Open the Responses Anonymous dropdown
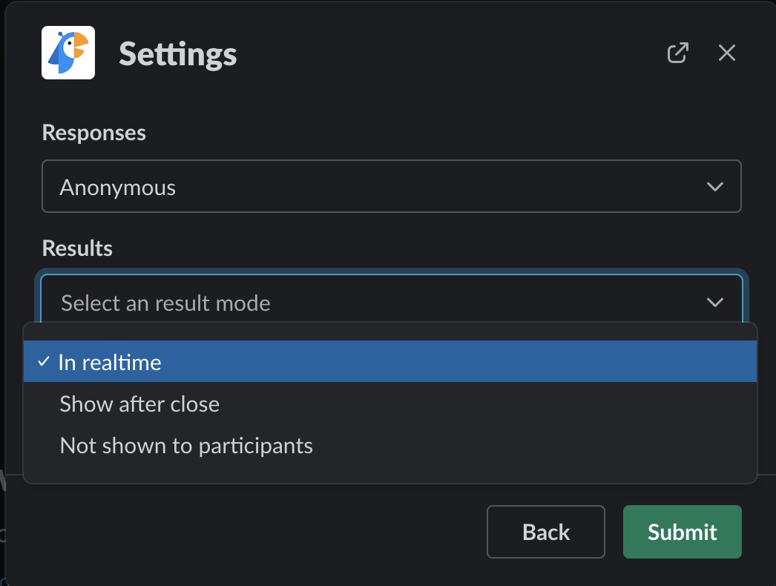Viewport: 776px width, 586px height. point(391,187)
